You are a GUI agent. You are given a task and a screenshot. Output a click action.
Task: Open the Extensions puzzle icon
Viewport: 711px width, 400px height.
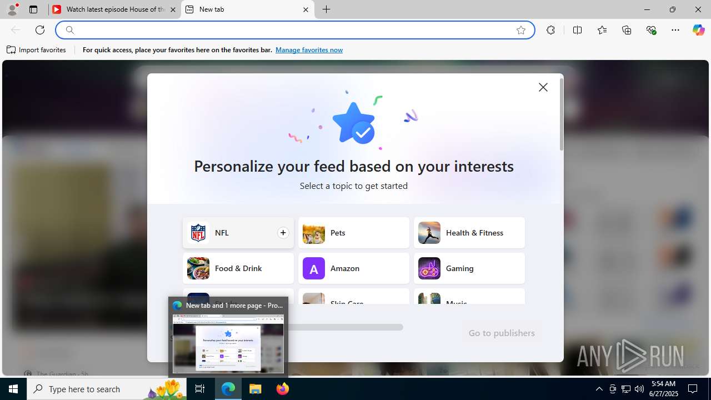(x=550, y=30)
